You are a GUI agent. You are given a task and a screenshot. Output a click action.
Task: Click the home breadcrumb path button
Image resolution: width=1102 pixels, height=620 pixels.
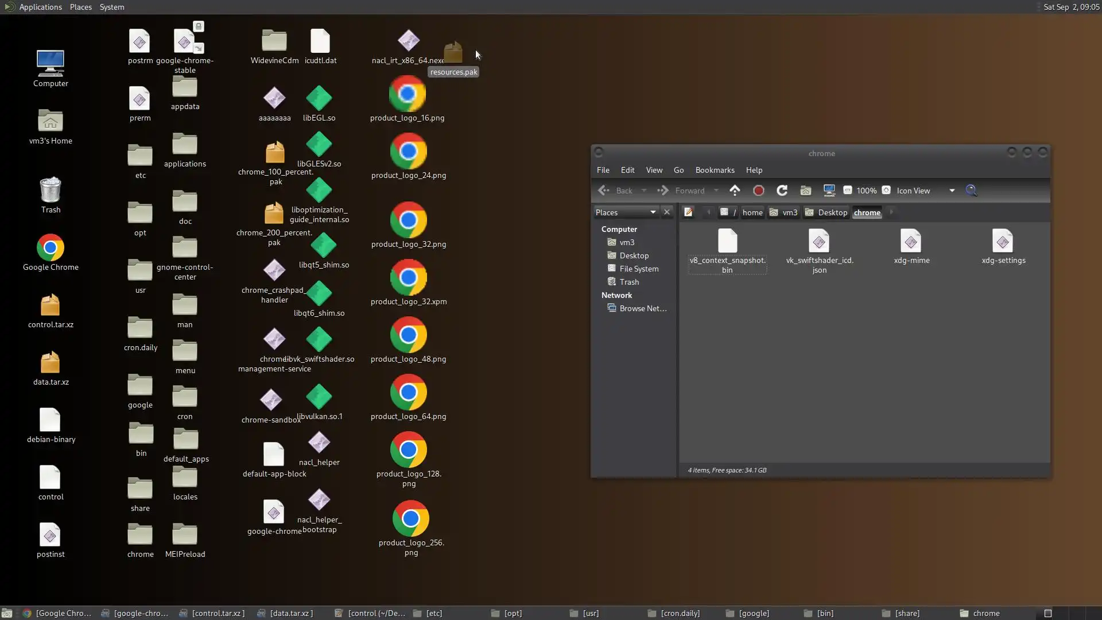[752, 212]
